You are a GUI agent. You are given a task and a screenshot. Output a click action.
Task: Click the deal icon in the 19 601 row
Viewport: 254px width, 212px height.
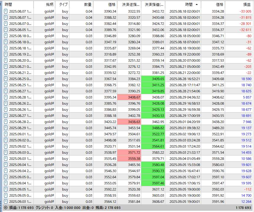coord(6,165)
